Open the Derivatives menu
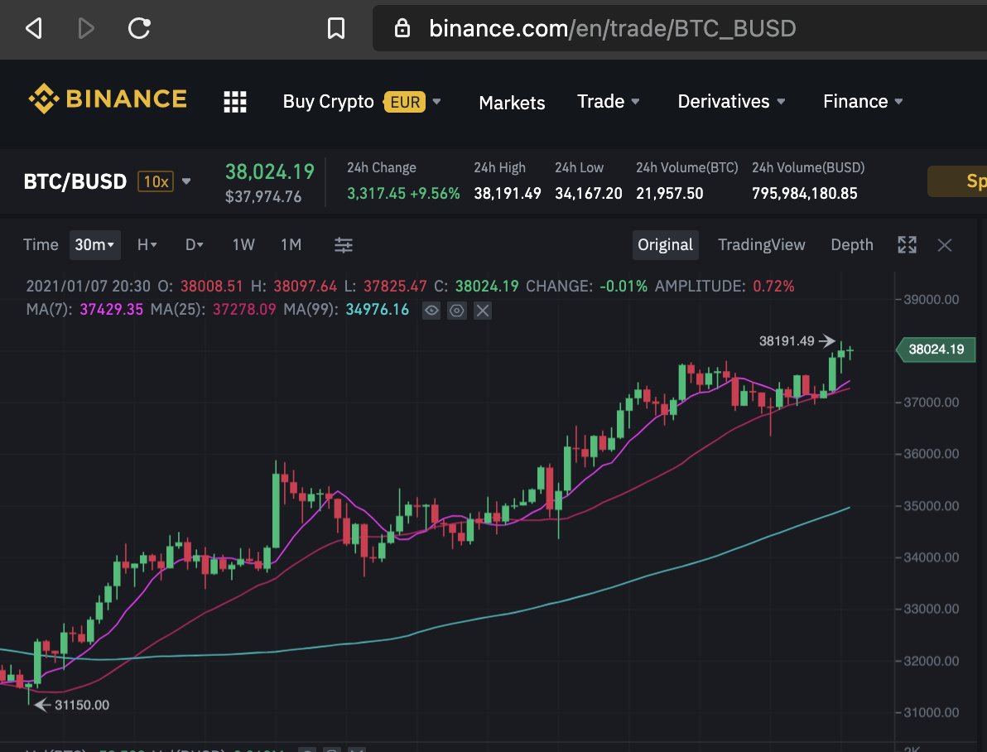987x752 pixels. (x=723, y=101)
